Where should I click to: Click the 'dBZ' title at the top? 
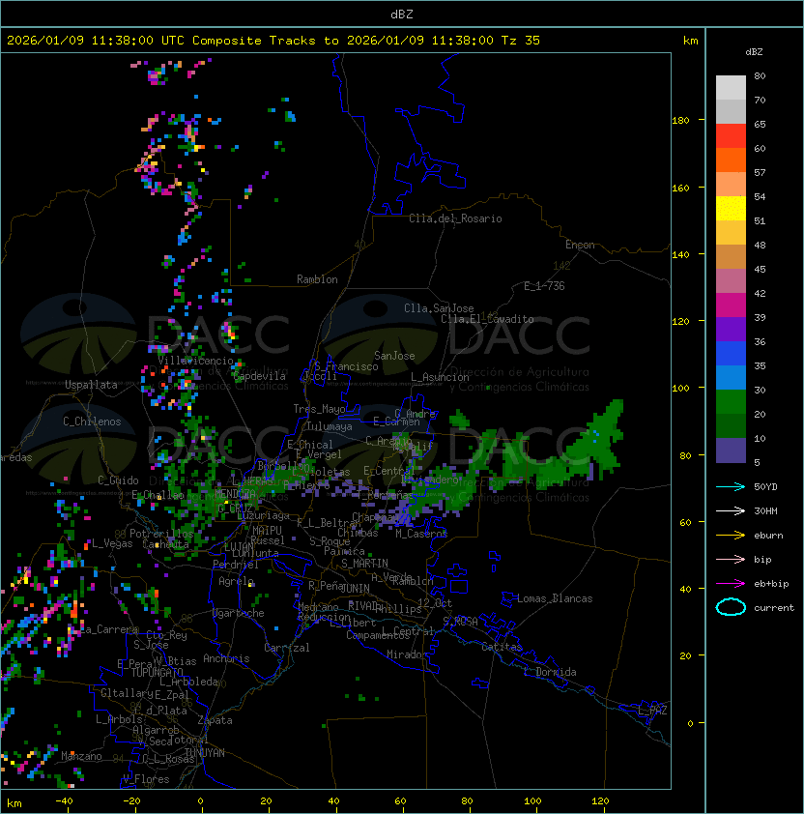[402, 15]
